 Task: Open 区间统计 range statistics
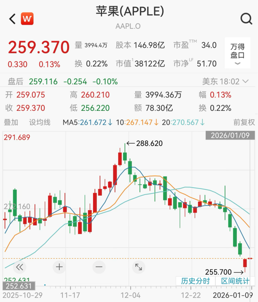pos(235,281)
